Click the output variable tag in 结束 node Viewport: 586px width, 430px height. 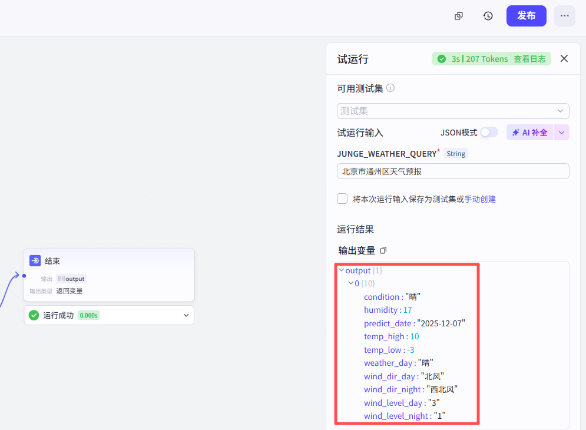click(71, 279)
